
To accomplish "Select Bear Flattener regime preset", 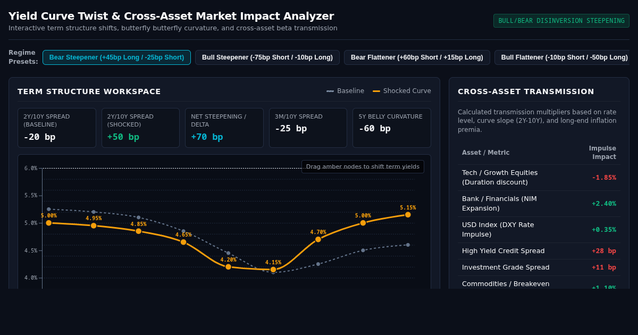I will pos(417,57).
